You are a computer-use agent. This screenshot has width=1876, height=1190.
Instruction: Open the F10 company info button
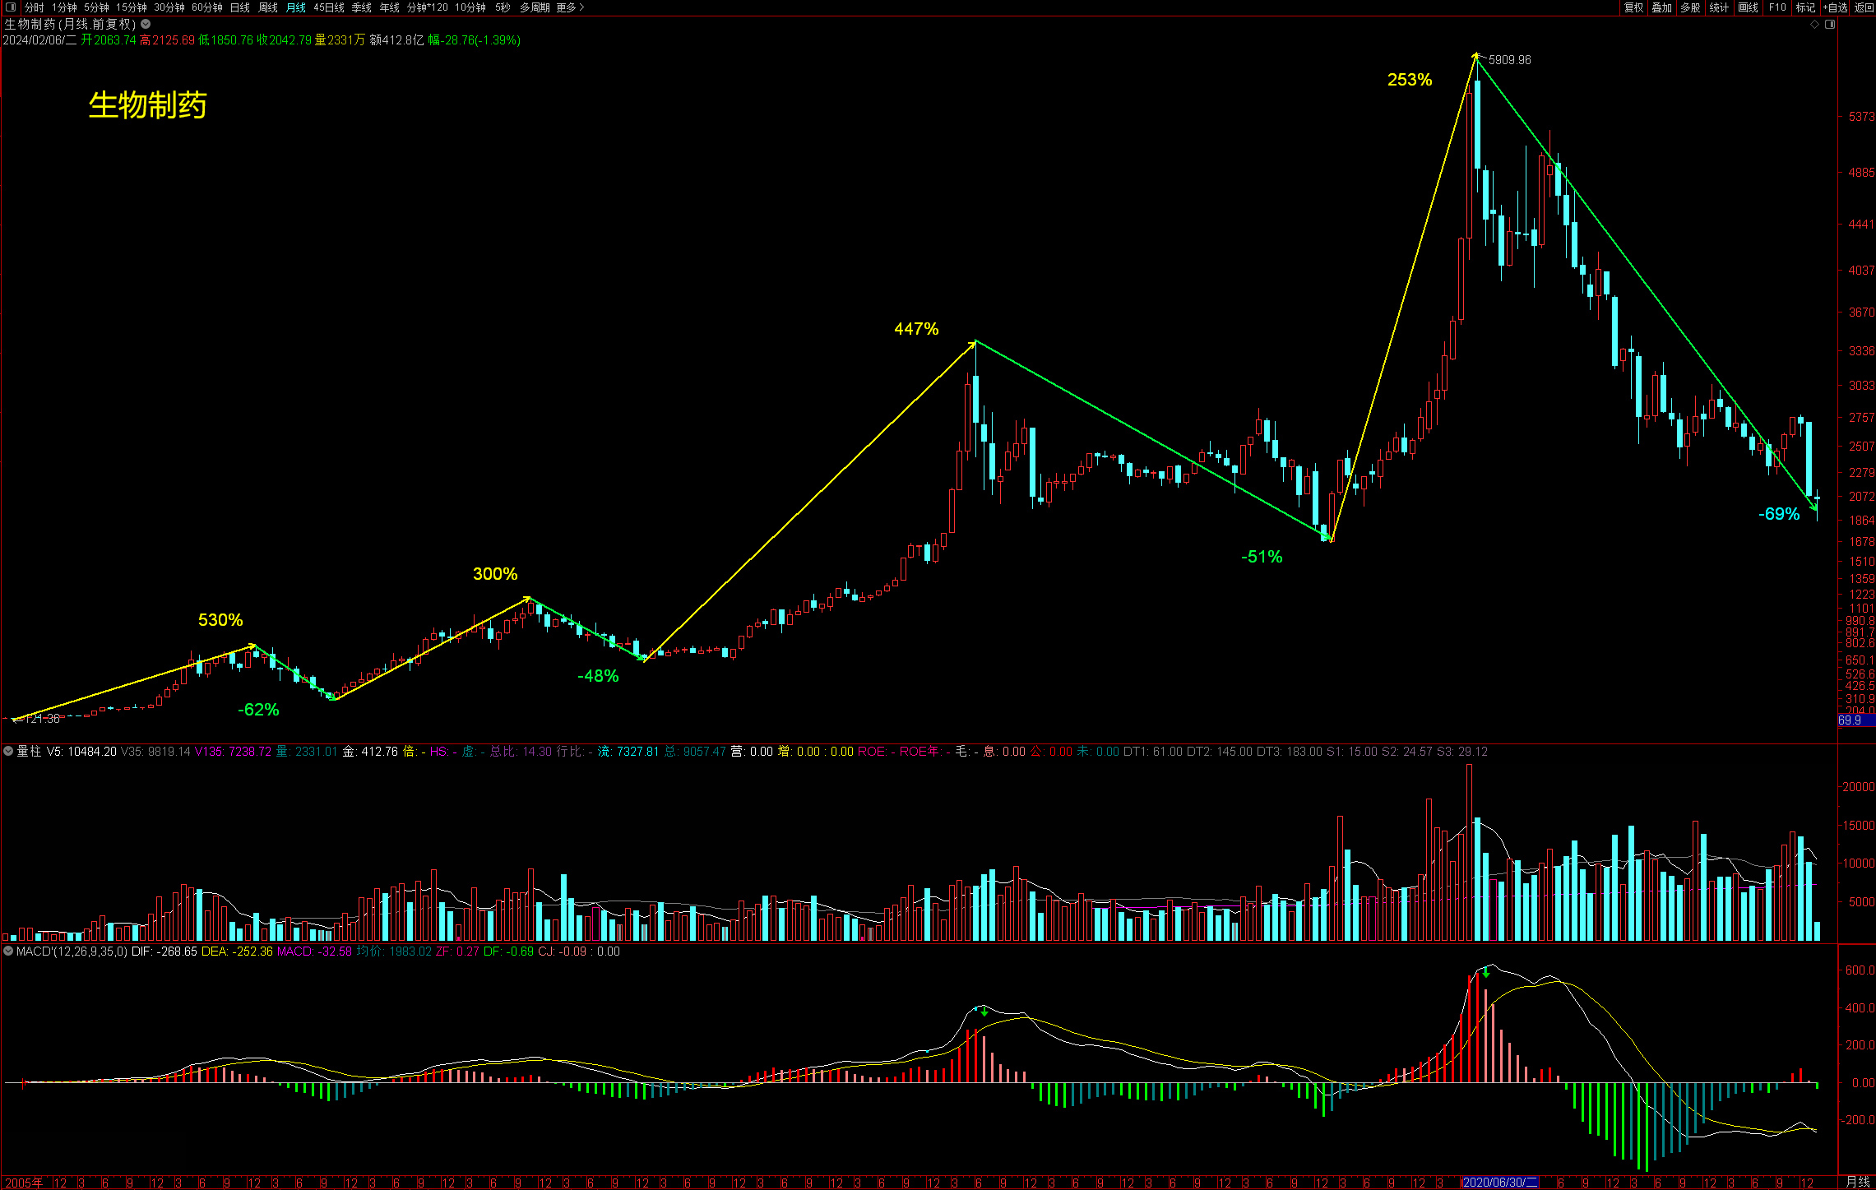point(1777,7)
